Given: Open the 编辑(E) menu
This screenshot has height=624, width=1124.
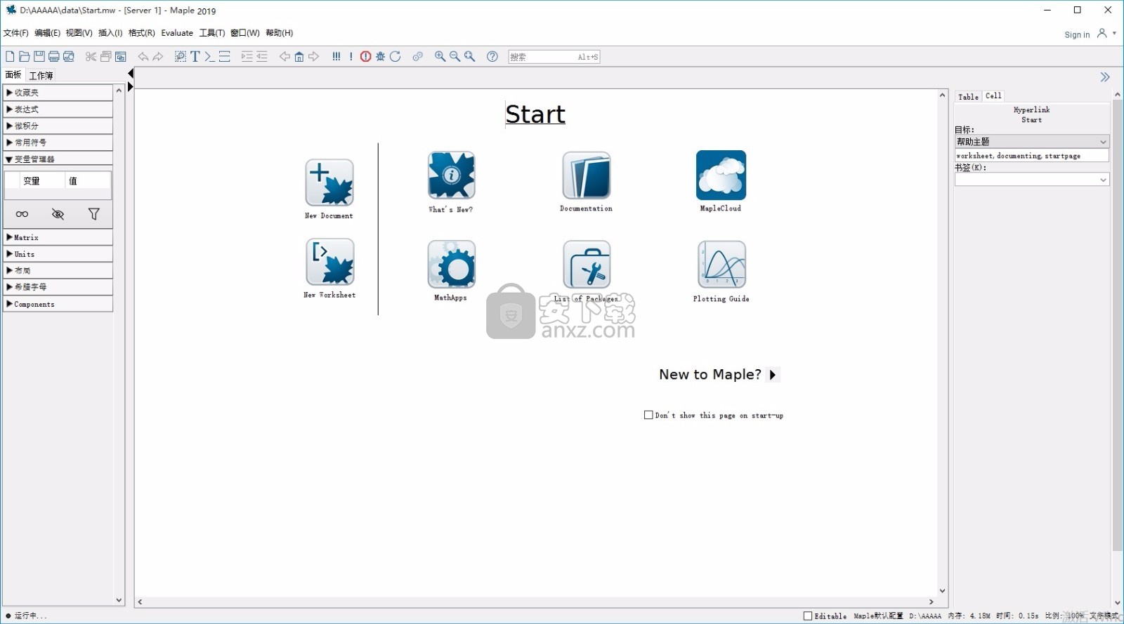Looking at the screenshot, I should point(48,33).
